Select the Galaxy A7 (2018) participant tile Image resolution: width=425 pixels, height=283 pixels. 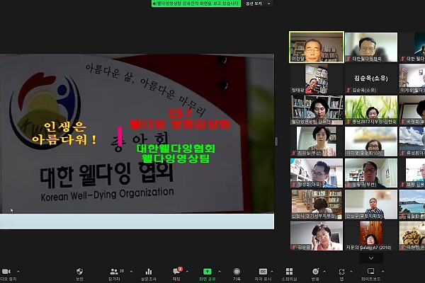[371, 236]
